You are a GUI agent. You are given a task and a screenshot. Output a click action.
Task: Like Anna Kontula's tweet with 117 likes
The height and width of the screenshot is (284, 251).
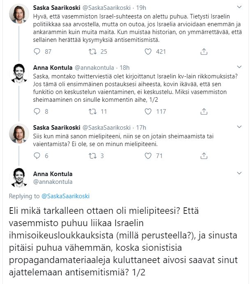click(148, 111)
